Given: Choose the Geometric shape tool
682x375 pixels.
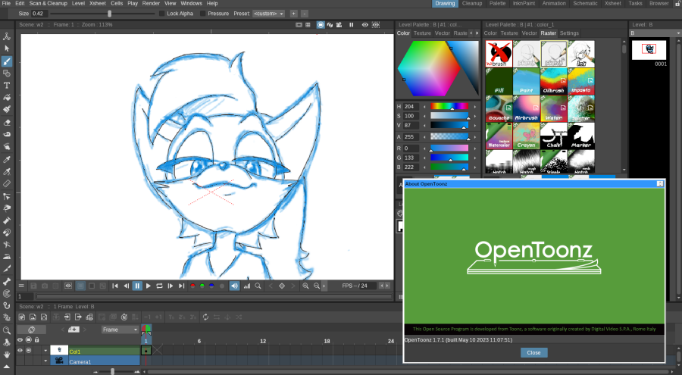Looking at the screenshot, I should [7, 73].
